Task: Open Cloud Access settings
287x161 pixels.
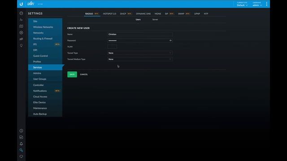Action: (x=45, y=97)
